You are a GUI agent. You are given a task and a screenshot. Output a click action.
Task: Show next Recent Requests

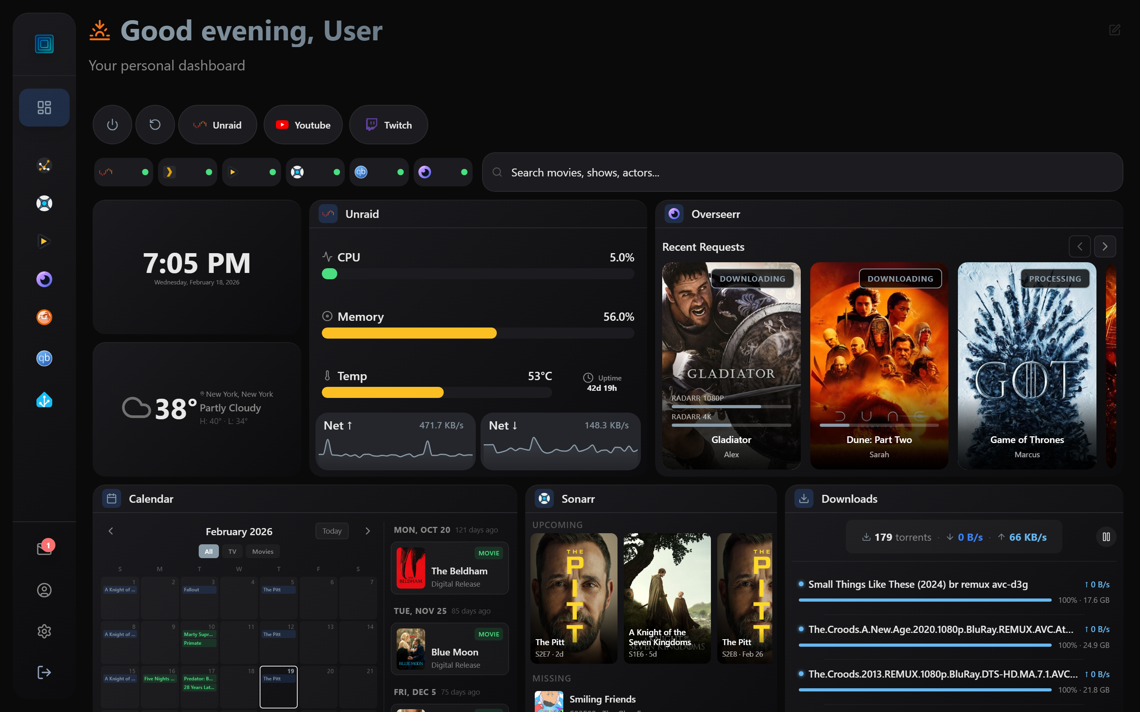[1105, 246]
